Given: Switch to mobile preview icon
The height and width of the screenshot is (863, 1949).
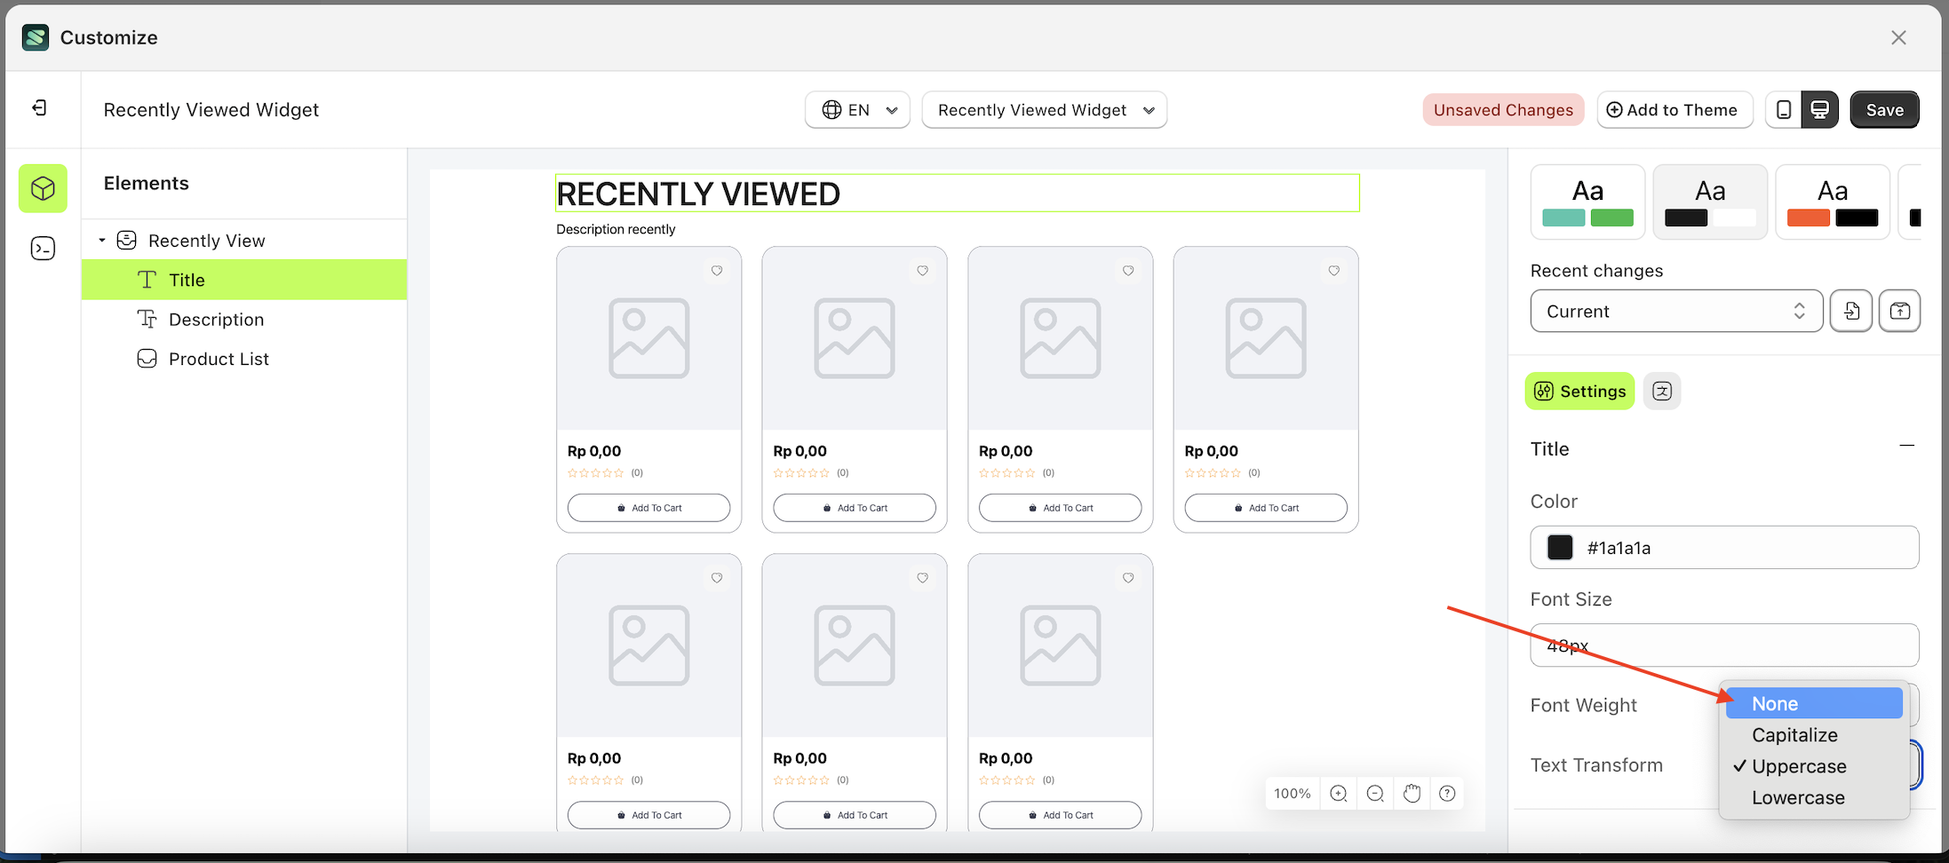Looking at the screenshot, I should (1784, 109).
